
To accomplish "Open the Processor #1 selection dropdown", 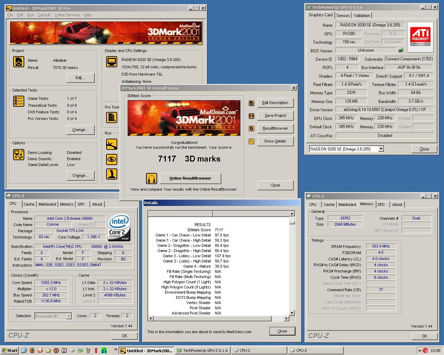I will 69,316.
